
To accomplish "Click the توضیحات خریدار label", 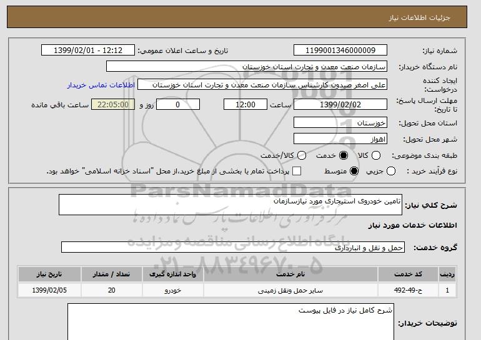I will (428, 323).
